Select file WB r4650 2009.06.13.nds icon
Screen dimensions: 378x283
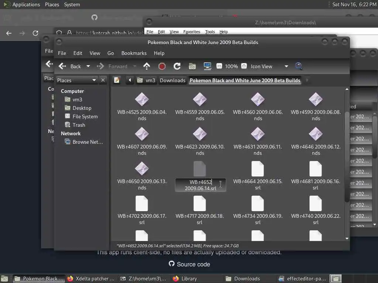coord(142,168)
